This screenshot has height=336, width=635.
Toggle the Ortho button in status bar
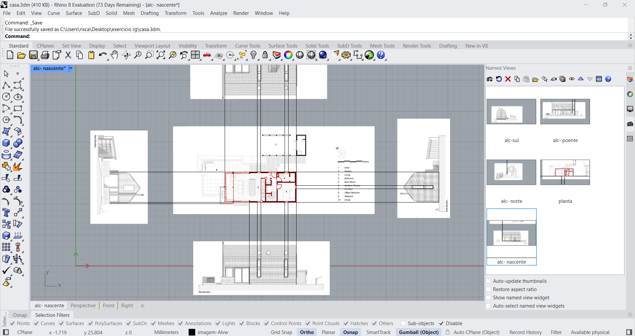point(307,332)
